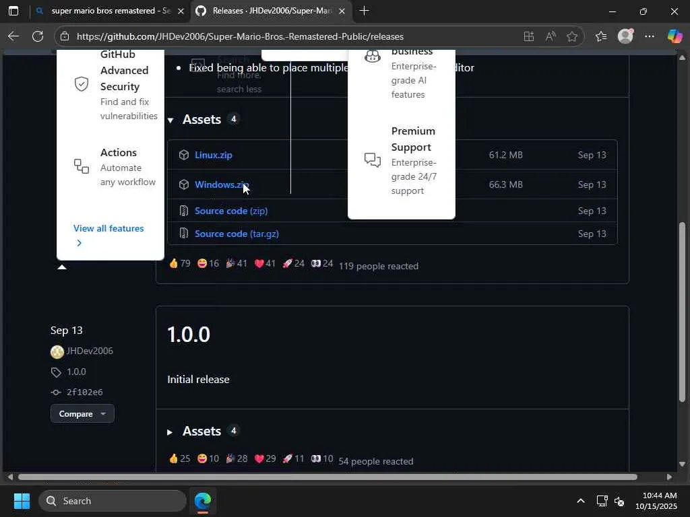Open commit 2f102e6

[84, 392]
